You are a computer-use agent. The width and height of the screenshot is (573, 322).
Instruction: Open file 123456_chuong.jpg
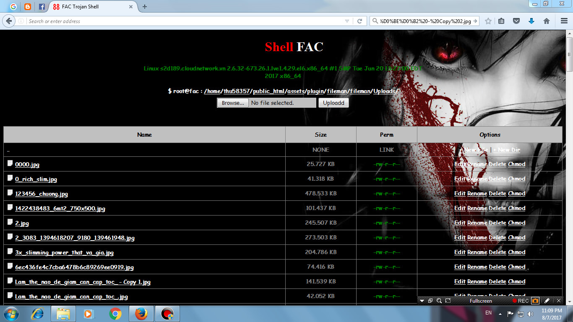(42, 194)
